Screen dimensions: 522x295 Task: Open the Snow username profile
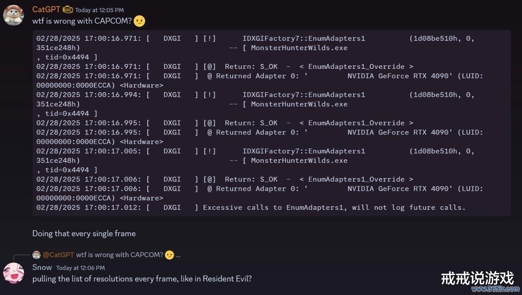[x=42, y=267]
